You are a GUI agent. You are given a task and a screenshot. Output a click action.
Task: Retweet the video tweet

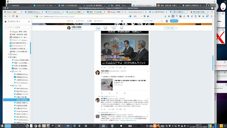(110, 68)
